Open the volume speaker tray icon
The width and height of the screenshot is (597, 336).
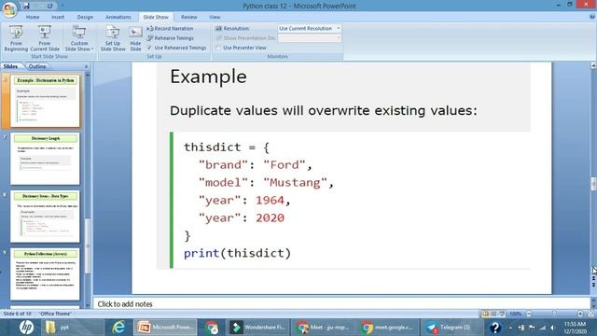tap(552, 328)
